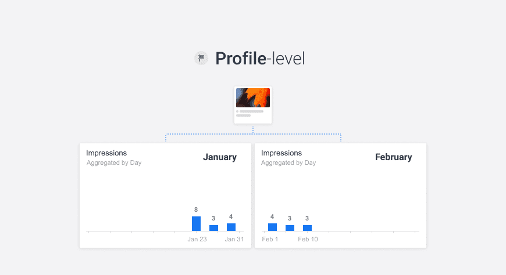Open the profile post thumbnail card

click(253, 104)
